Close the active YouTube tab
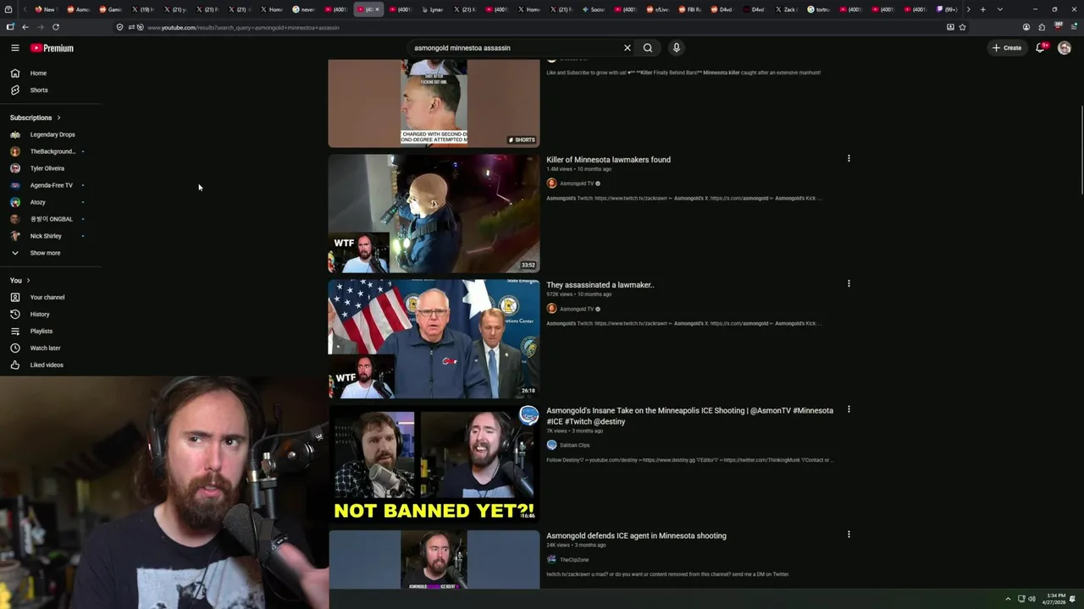This screenshot has height=609, width=1084. 377,9
